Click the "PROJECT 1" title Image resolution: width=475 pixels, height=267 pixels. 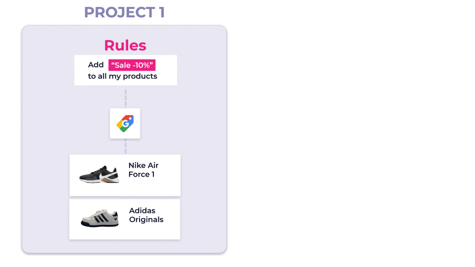pos(124,12)
